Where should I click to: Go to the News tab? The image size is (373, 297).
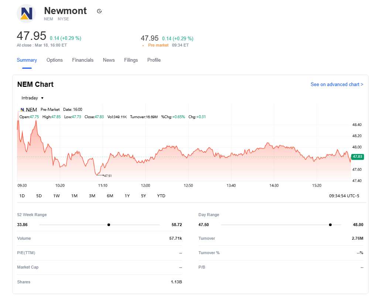point(109,60)
